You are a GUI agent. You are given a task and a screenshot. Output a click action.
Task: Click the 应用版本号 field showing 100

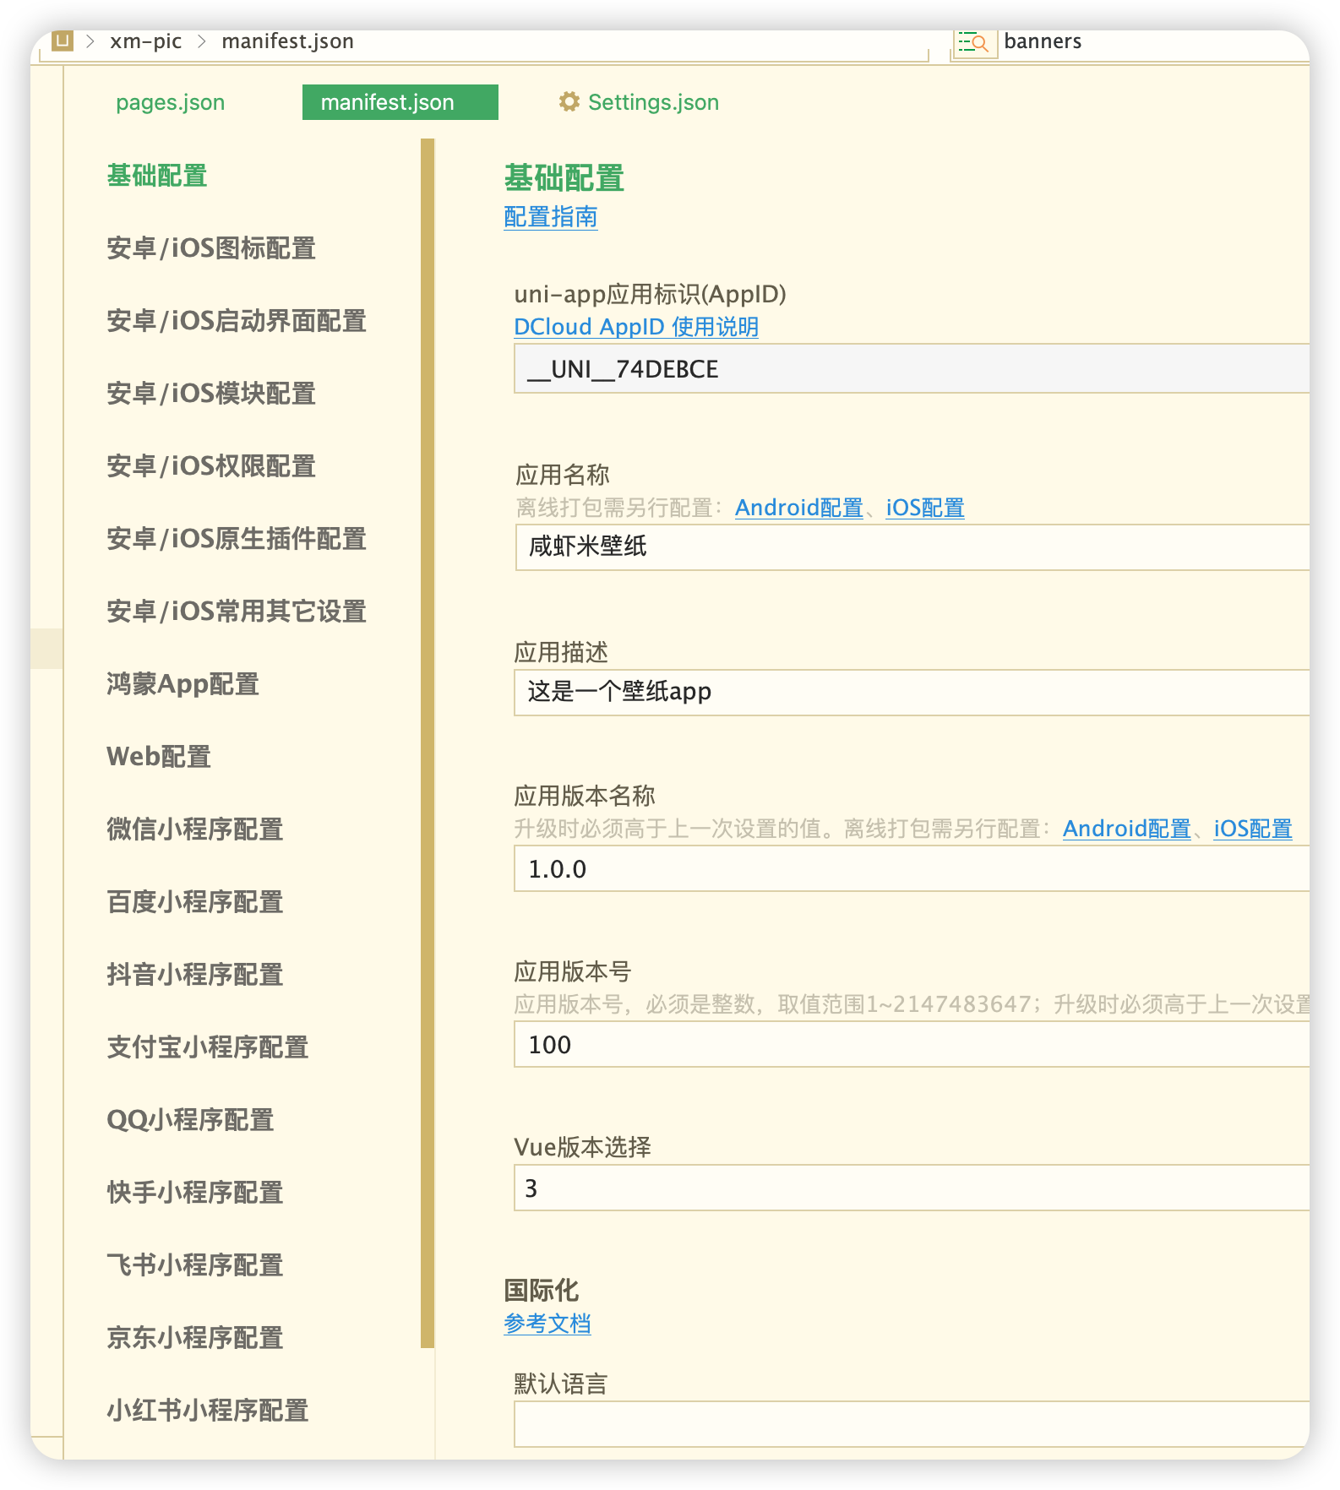[912, 1044]
